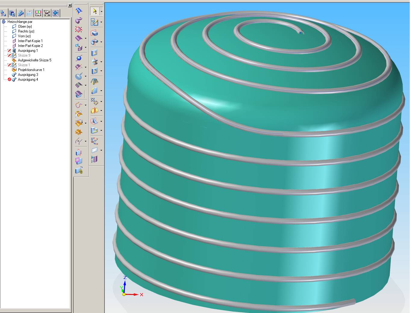Viewport: 410px width, 313px height.
Task: Switch to the Feature PathFinder tab
Action: pyautogui.click(x=4, y=13)
